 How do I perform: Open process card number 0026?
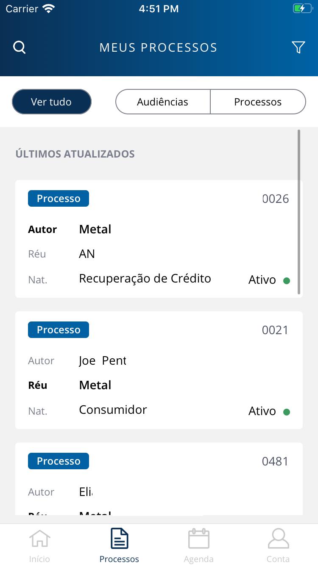[159, 239]
